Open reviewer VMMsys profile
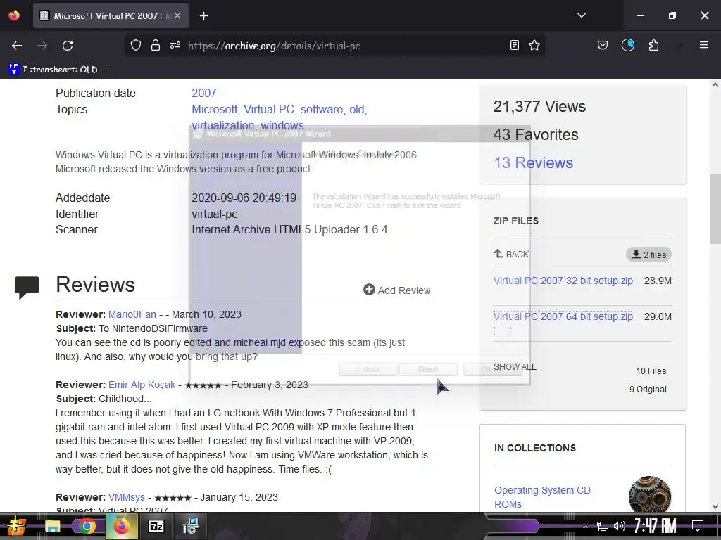 click(x=127, y=497)
